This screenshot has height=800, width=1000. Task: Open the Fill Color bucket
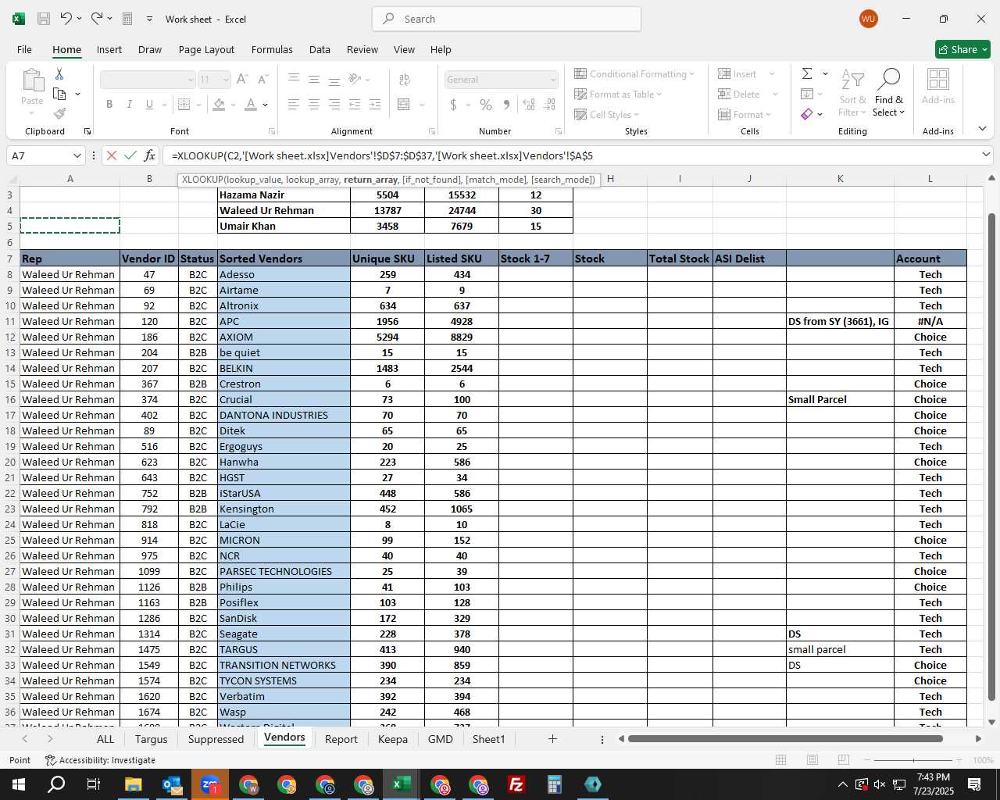coord(220,105)
